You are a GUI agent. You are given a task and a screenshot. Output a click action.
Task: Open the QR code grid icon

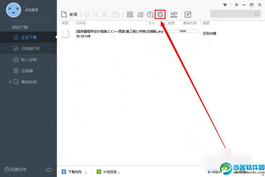[x=130, y=15]
